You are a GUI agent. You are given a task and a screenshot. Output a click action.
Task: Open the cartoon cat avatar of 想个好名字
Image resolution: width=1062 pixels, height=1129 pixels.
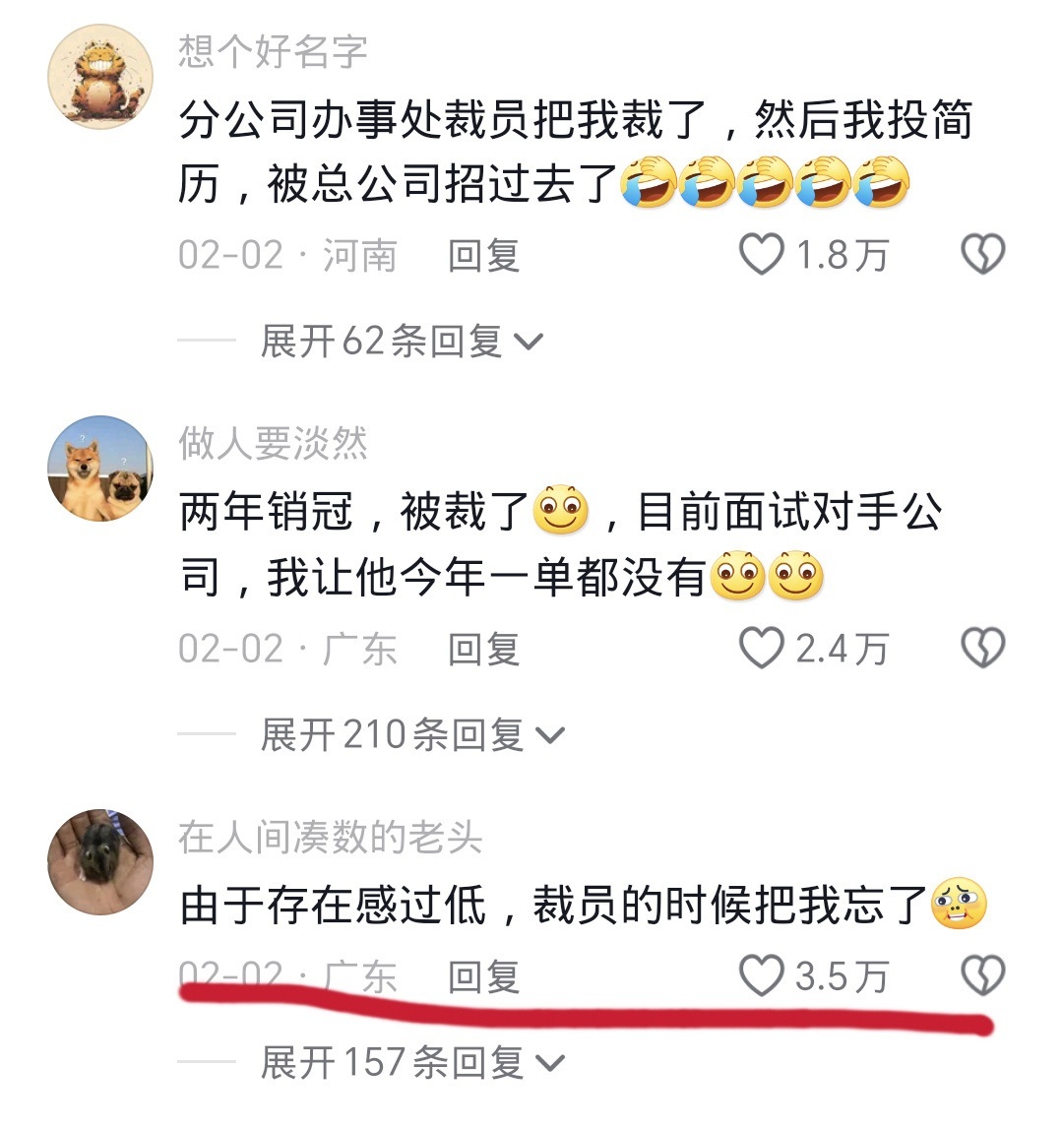point(100,77)
